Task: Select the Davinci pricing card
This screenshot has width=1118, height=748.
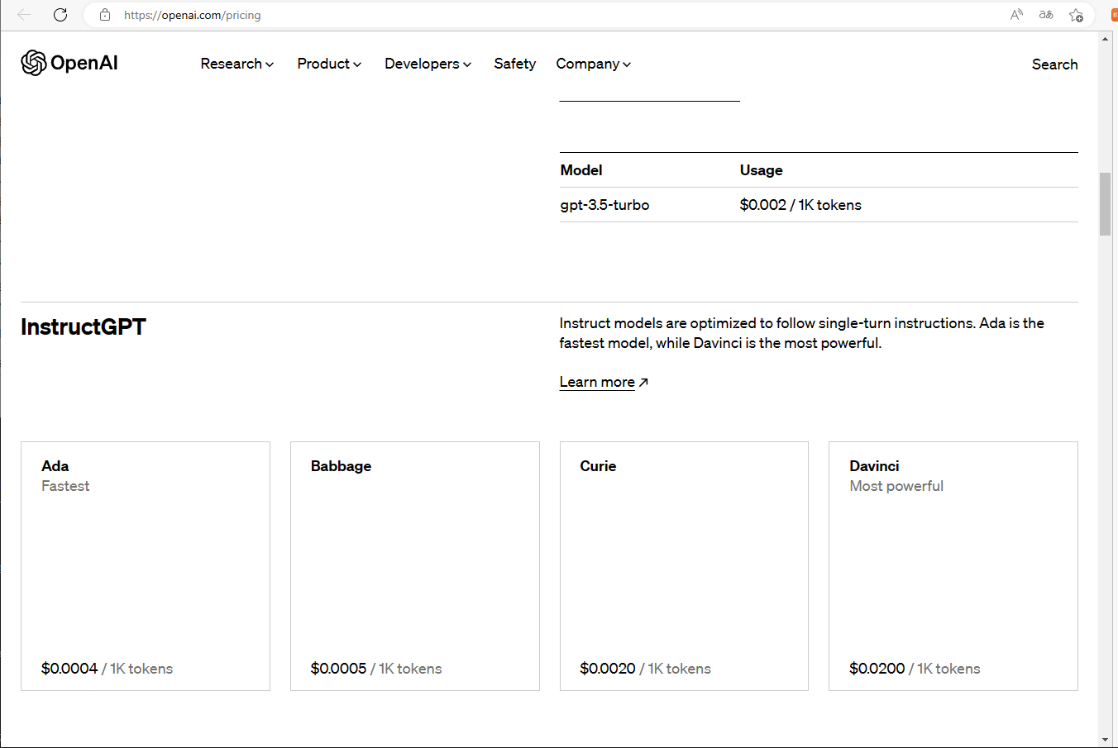Action: click(953, 566)
